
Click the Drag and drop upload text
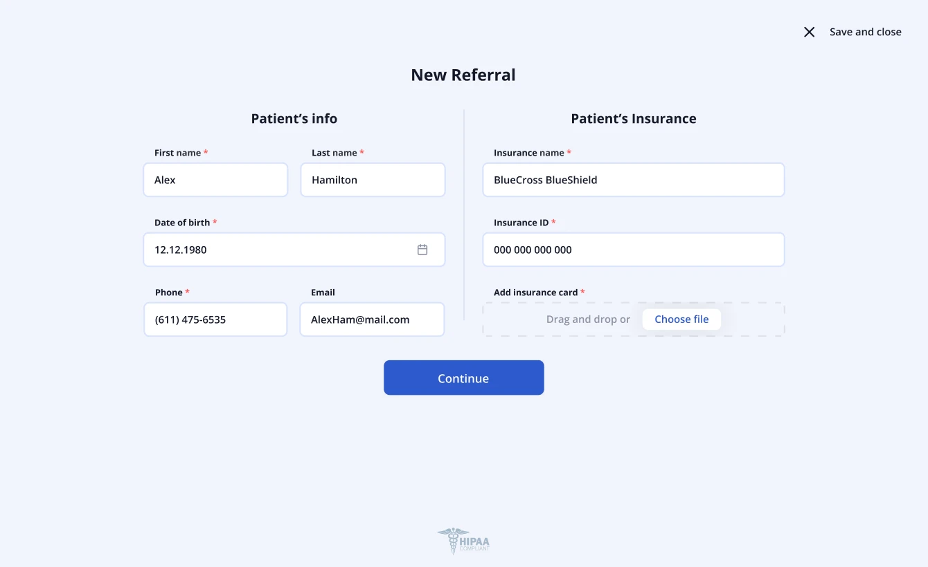pyautogui.click(x=588, y=319)
